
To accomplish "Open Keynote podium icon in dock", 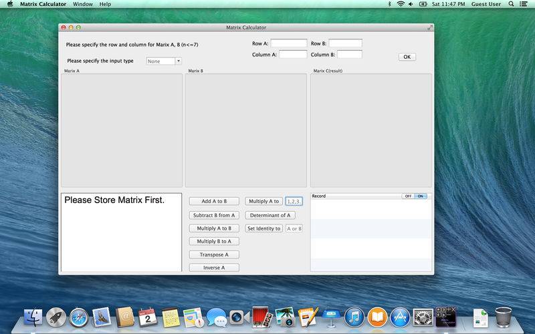I will pyautogui.click(x=331, y=317).
